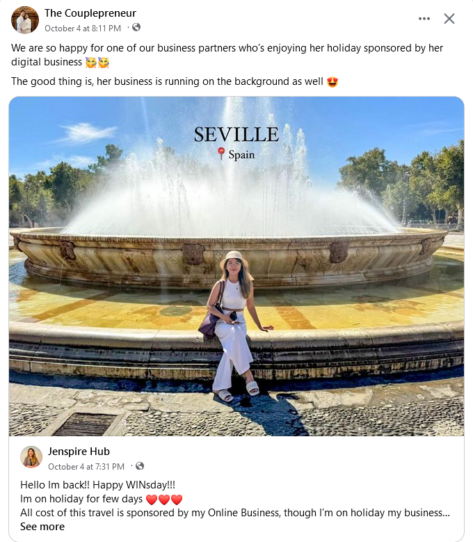473x542 pixels.
Task: Click The Couplepreneur page name
Action: pyautogui.click(x=90, y=13)
